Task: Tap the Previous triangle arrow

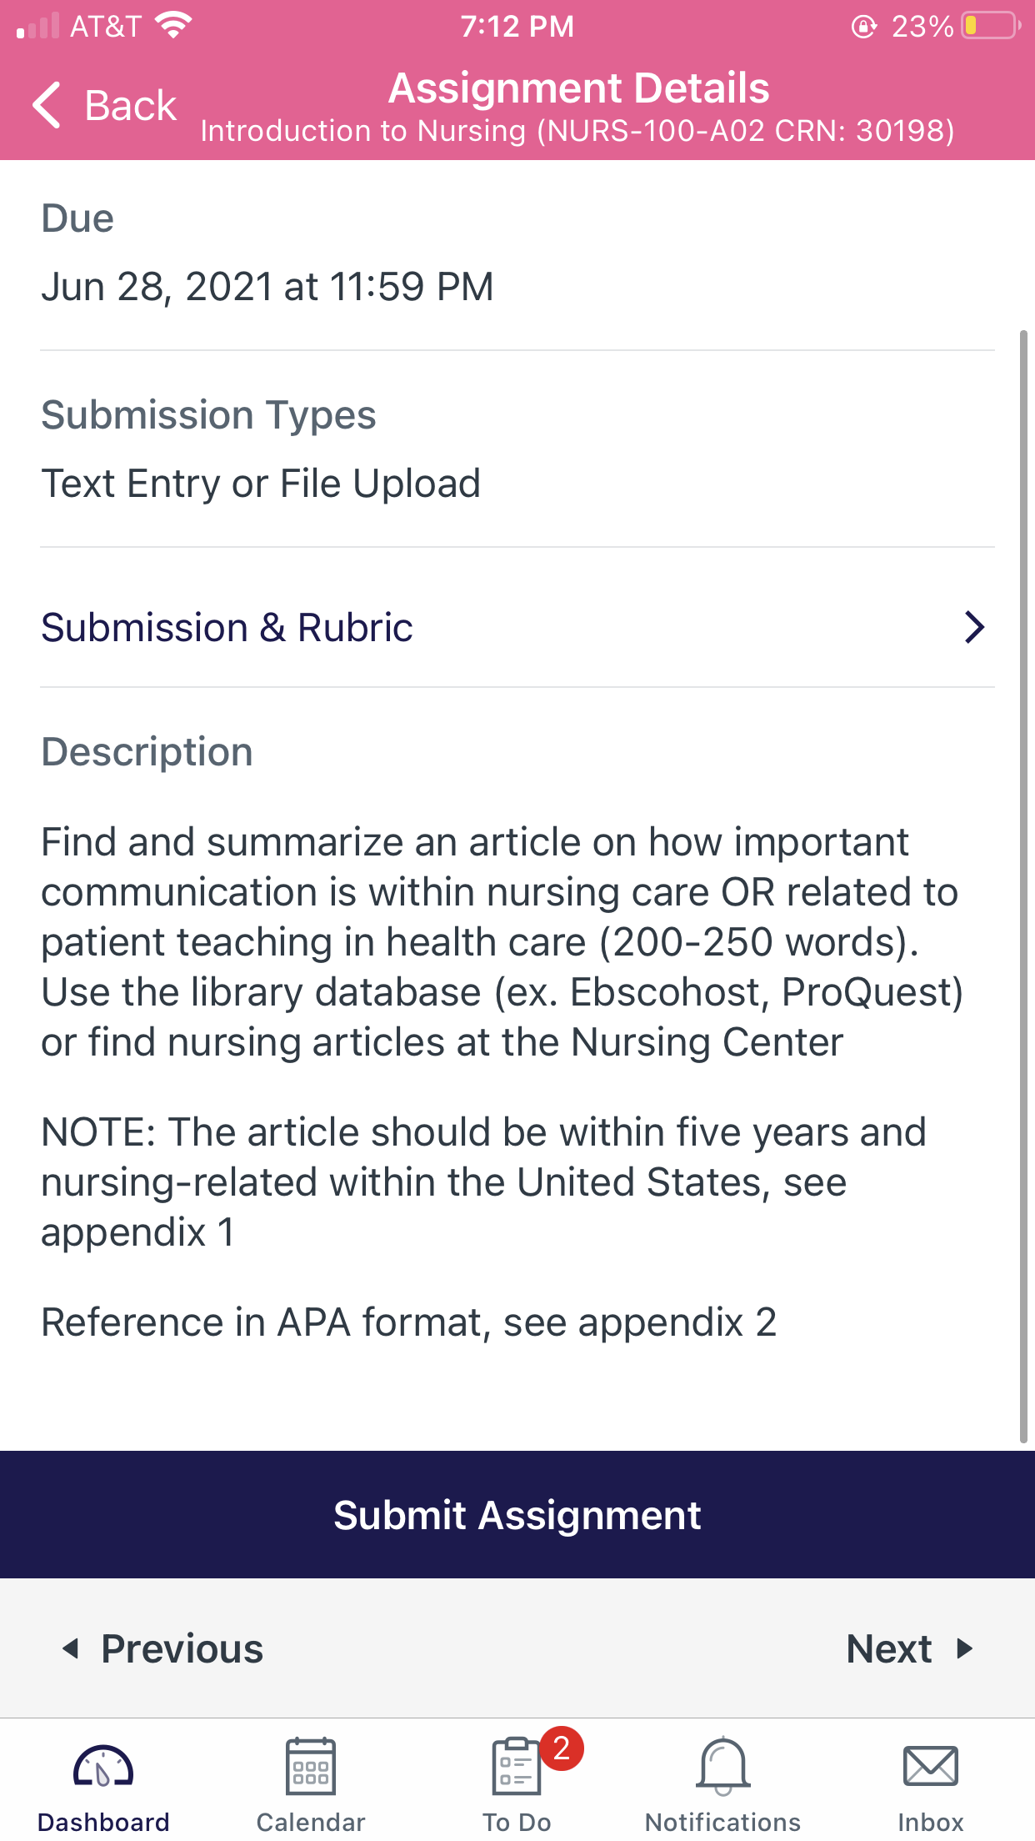Action: tap(71, 1648)
